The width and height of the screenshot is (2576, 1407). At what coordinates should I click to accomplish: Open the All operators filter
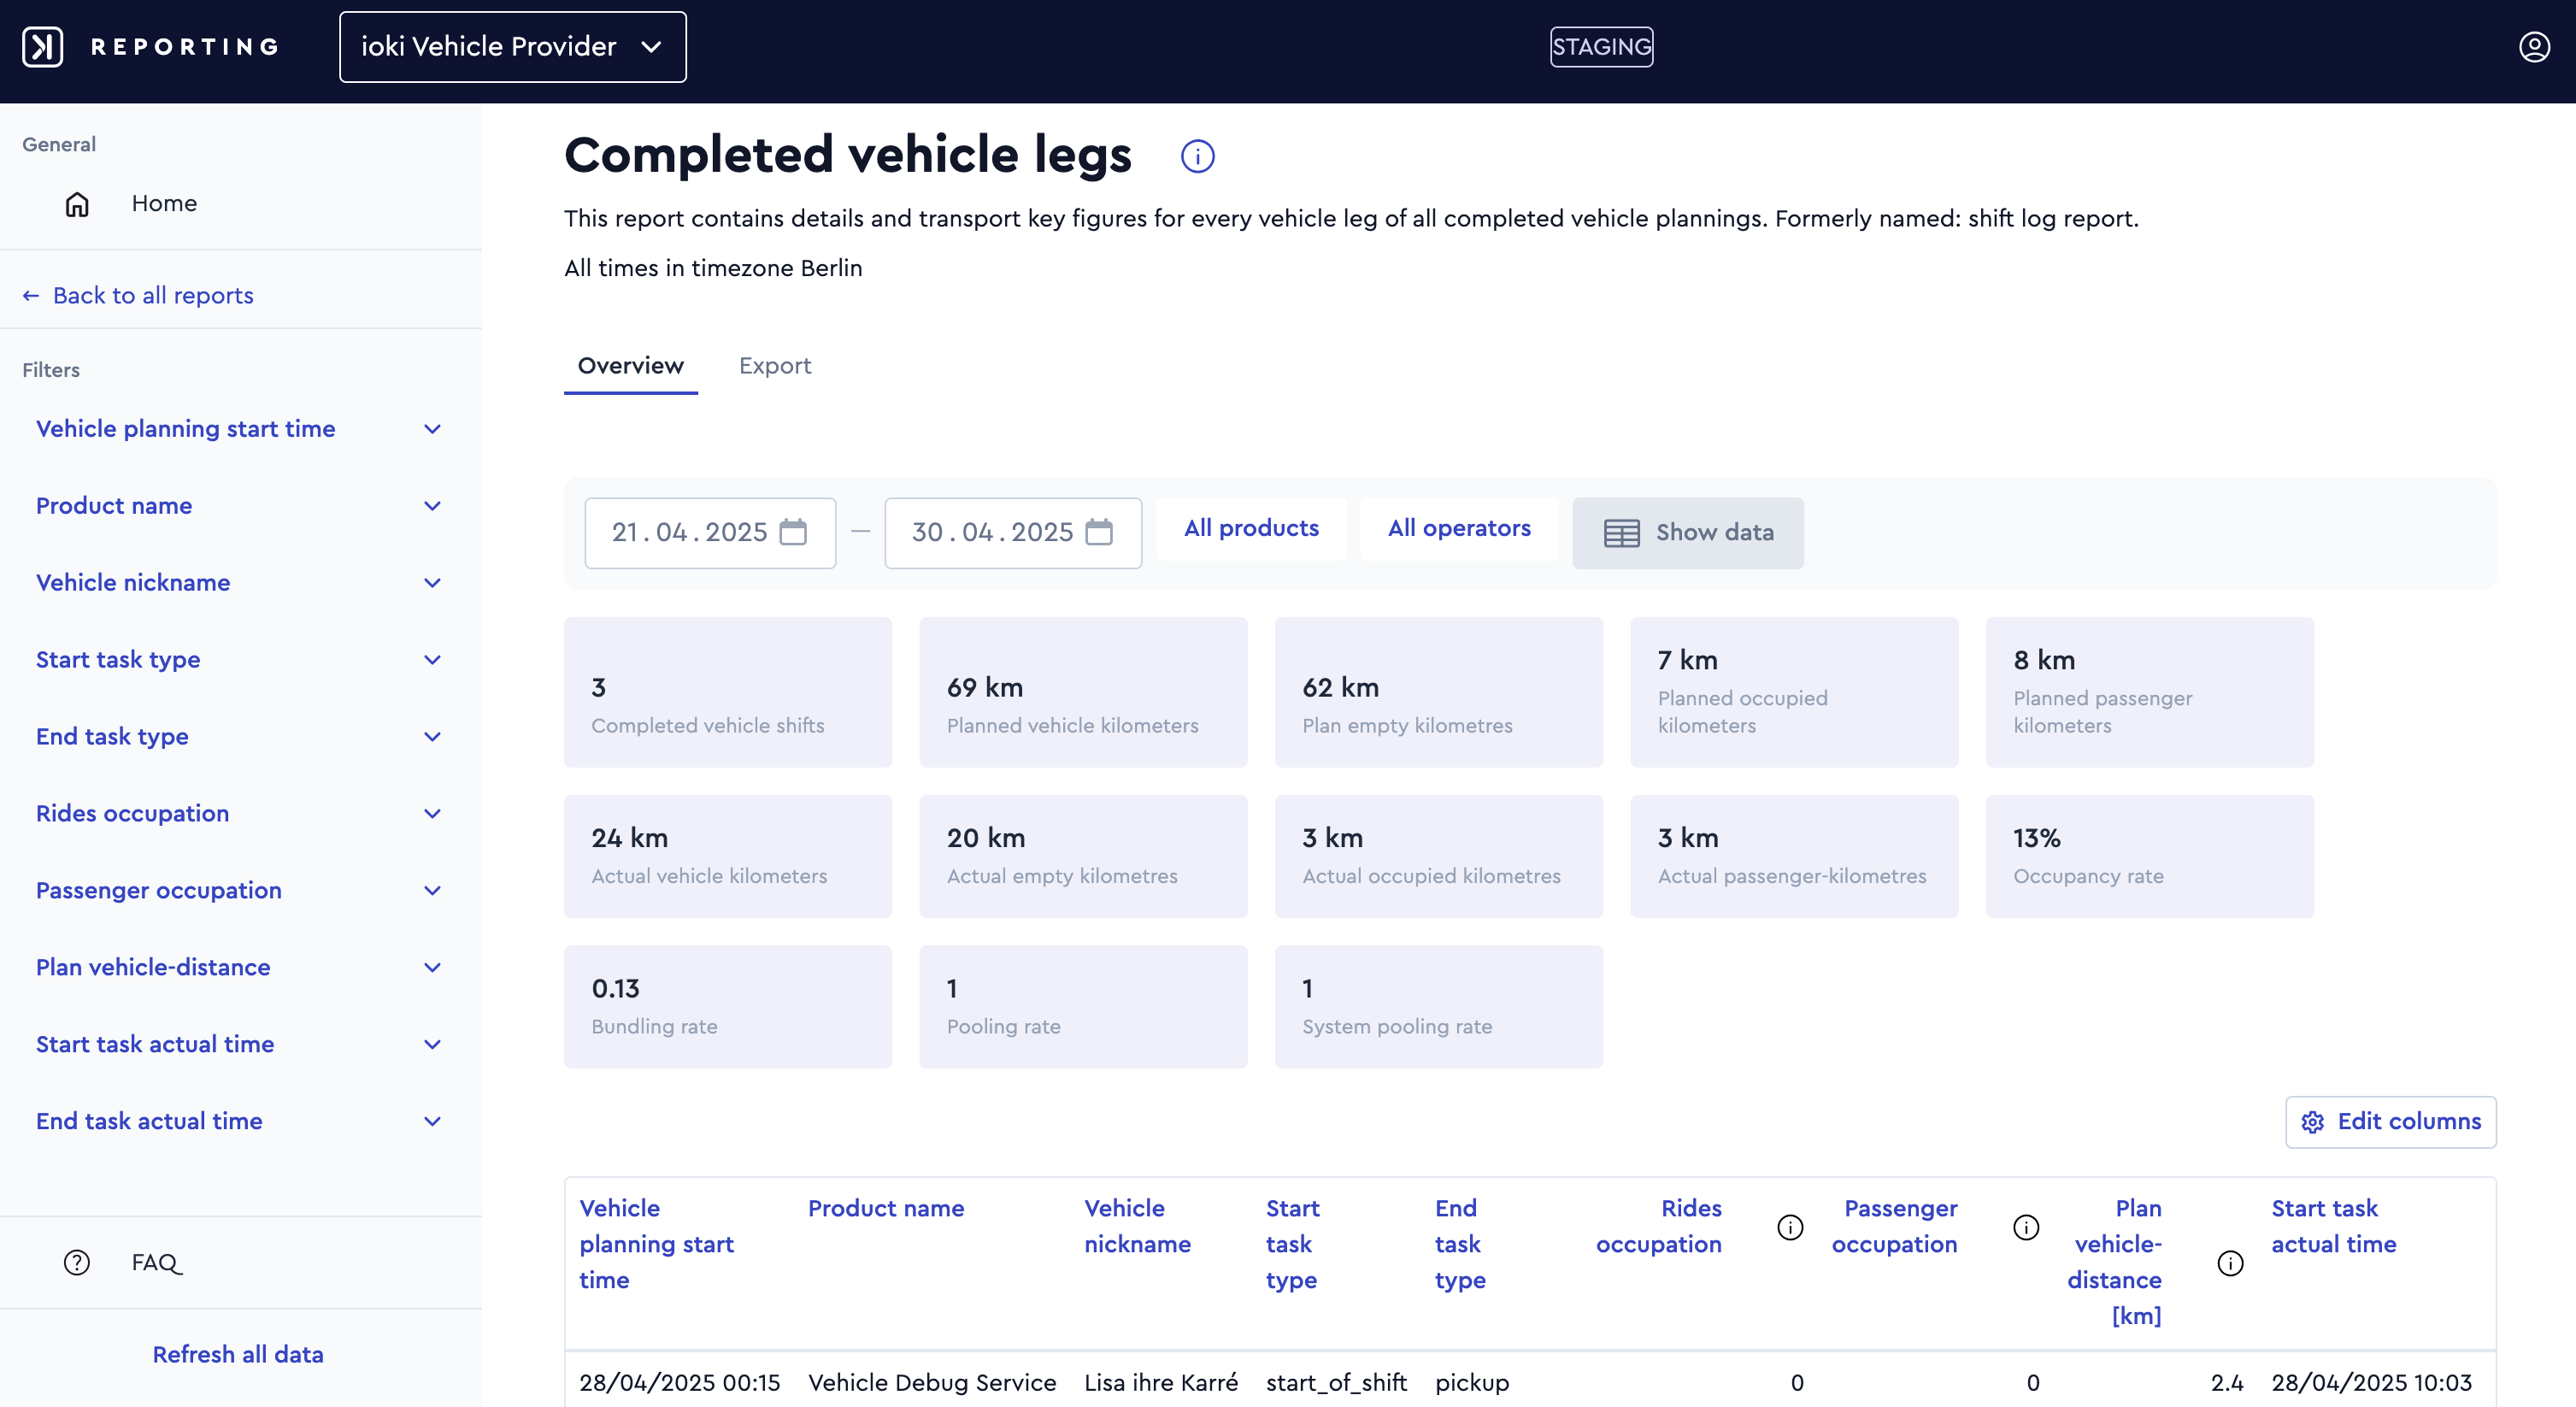point(1459,529)
